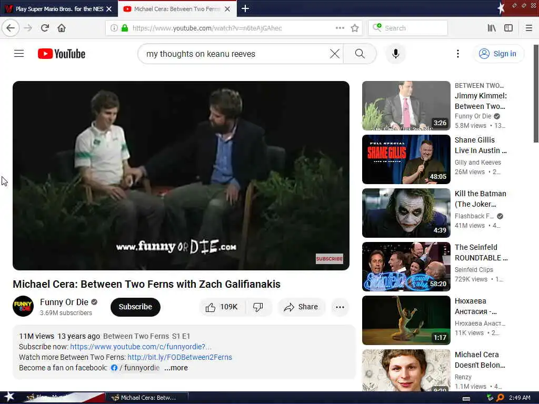Select Michael Cera taskbar window button
The image size is (539, 404).
tap(146, 398)
